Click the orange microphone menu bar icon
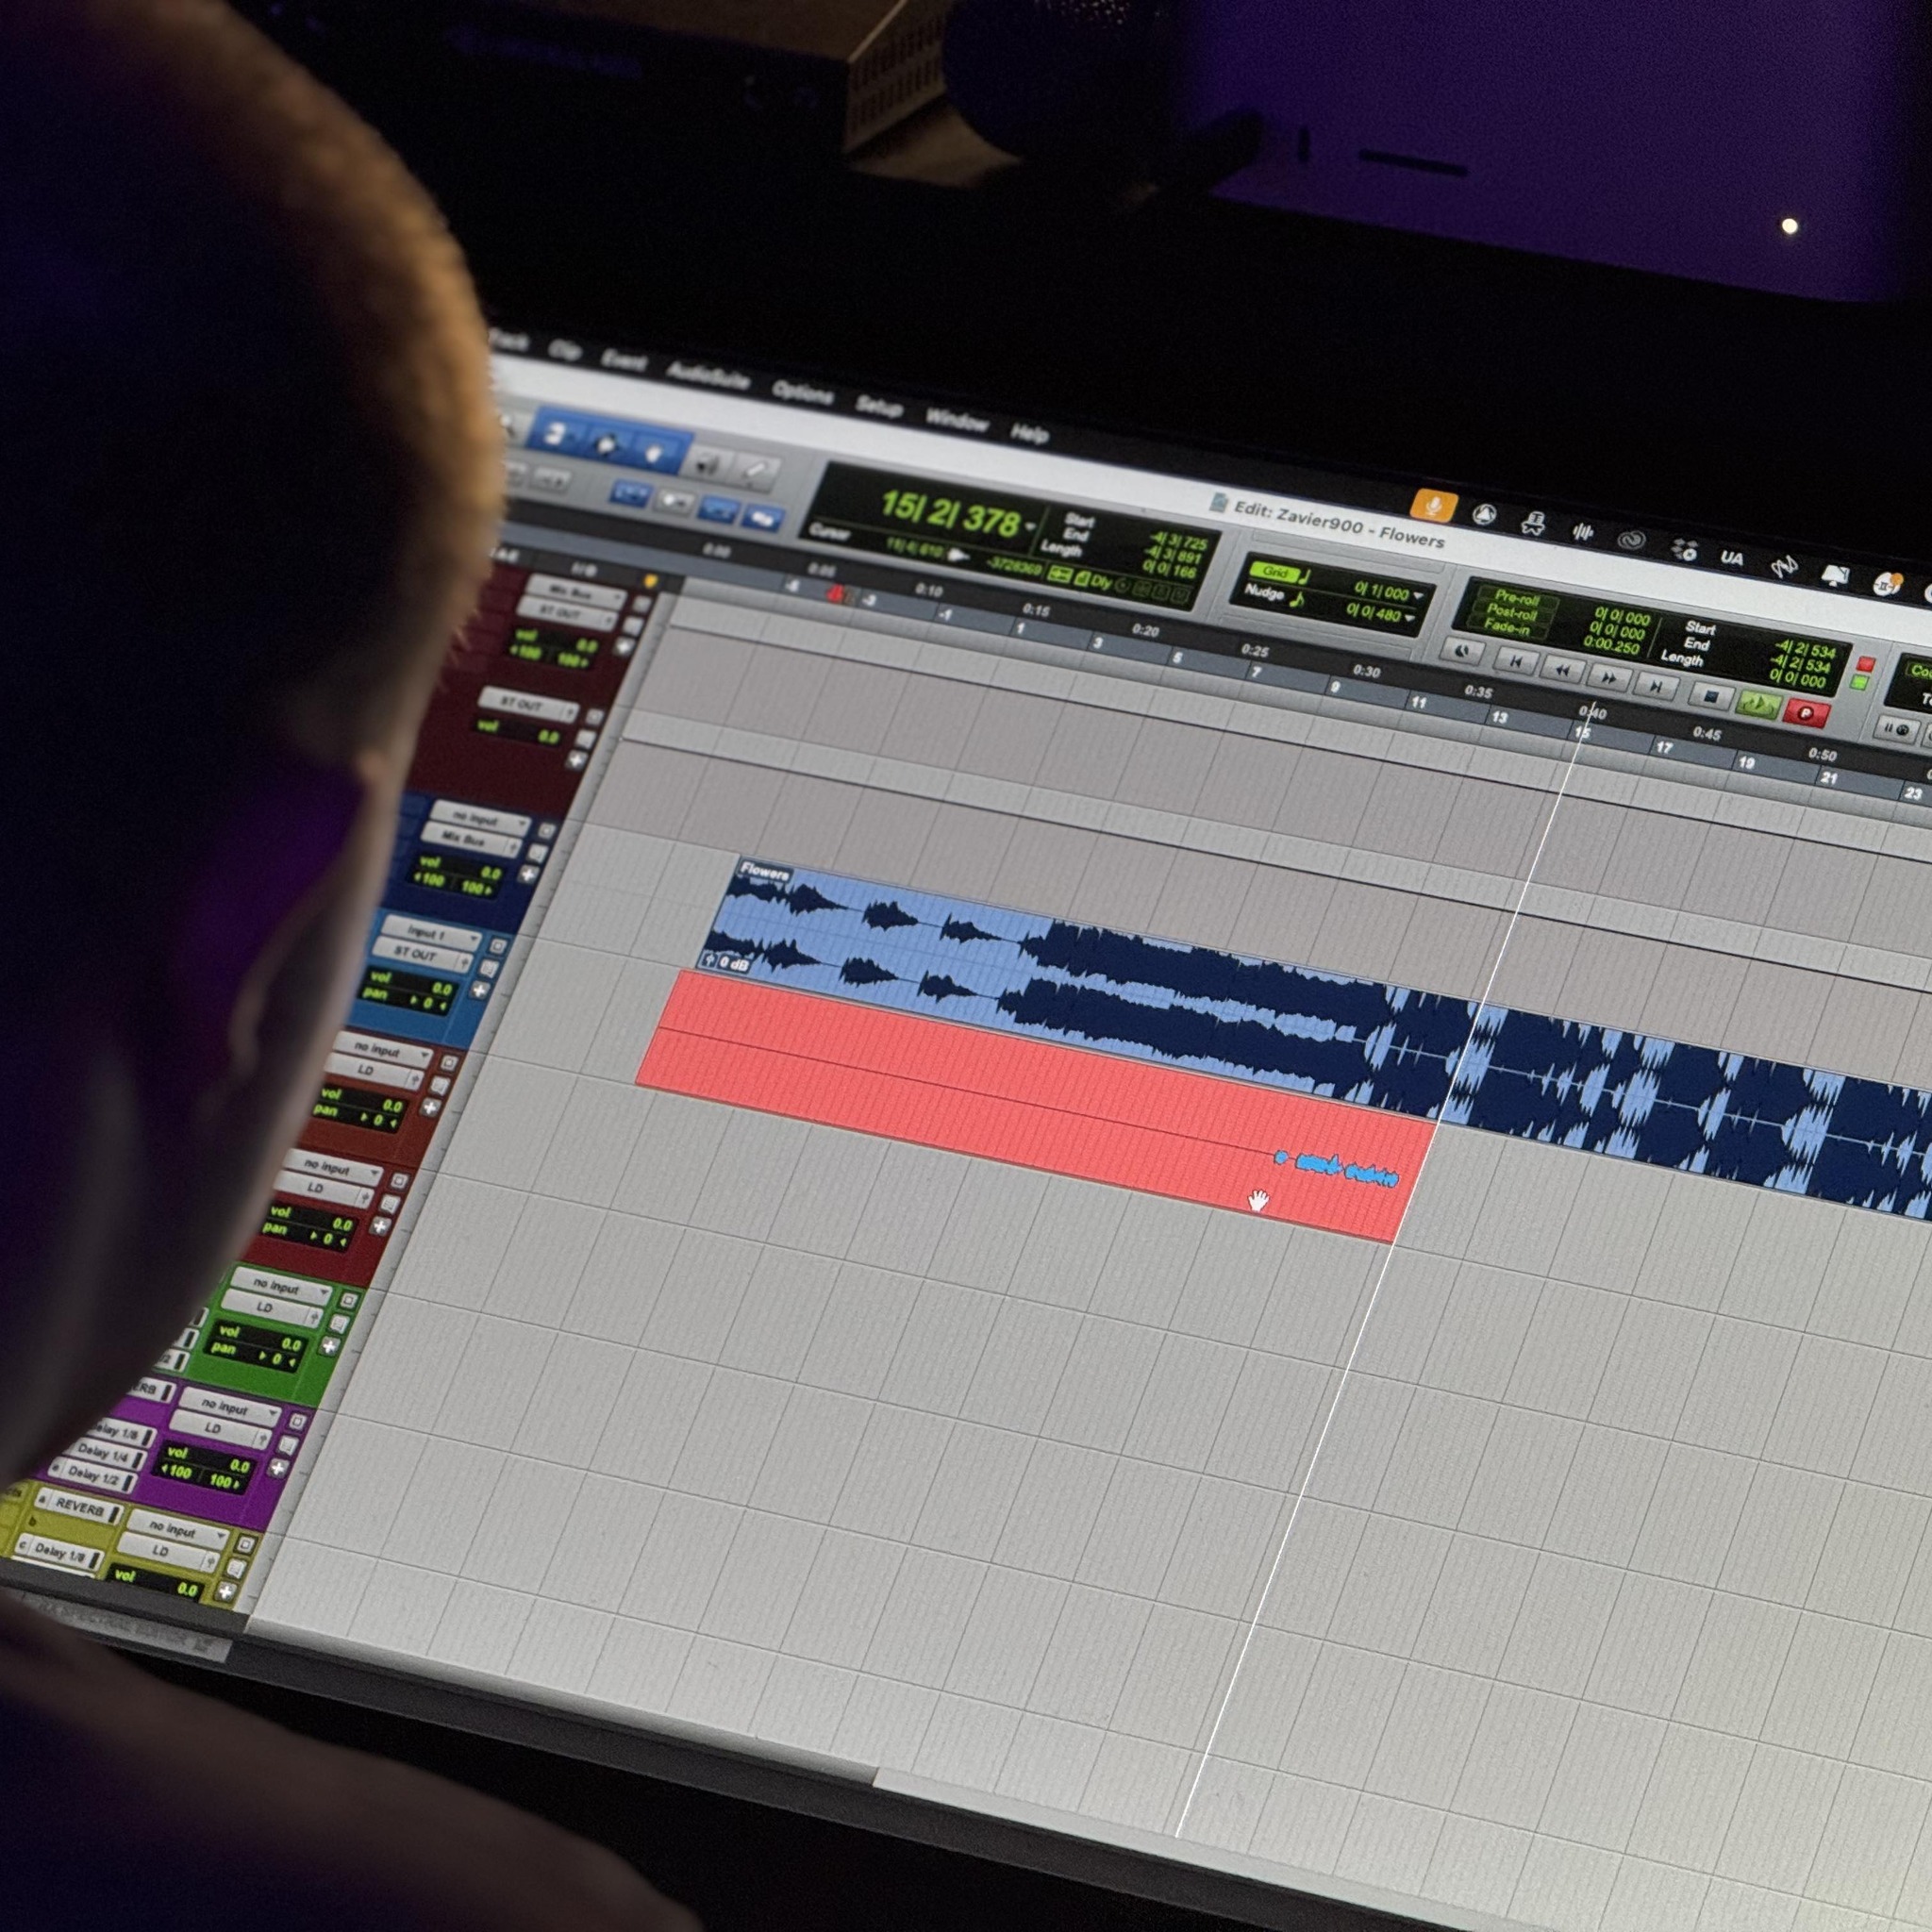This screenshot has width=1932, height=1932. [x=1433, y=504]
